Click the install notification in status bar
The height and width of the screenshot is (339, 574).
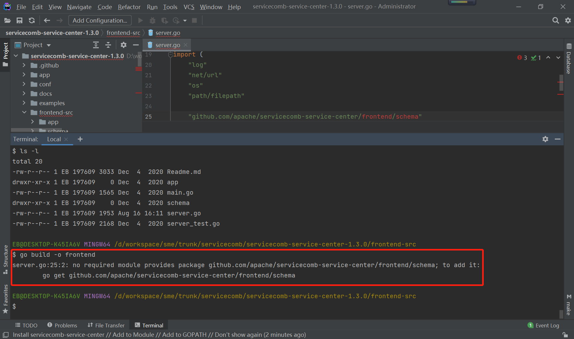[159, 335]
